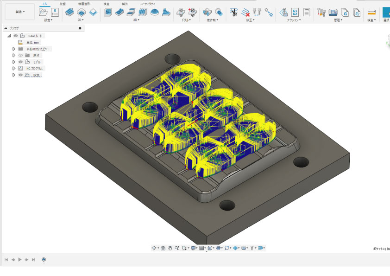Click the replace tool icon with two endmills

point(257,12)
